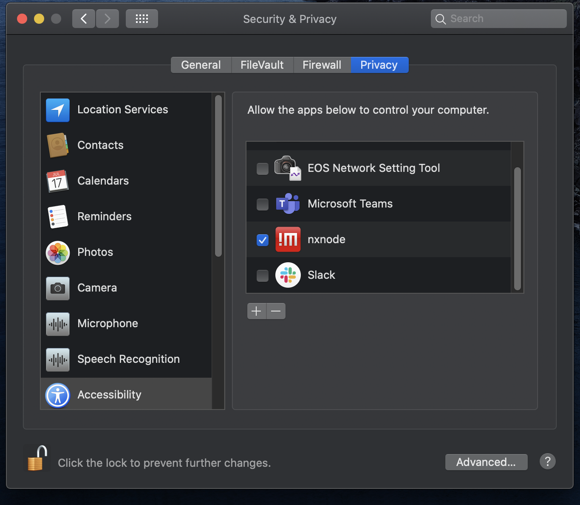Enable the EOS Network Setting Tool checkbox
Viewport: 580px width, 505px height.
coord(263,168)
